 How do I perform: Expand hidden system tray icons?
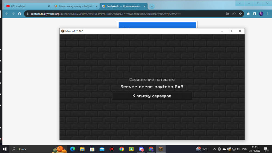tap(215, 149)
